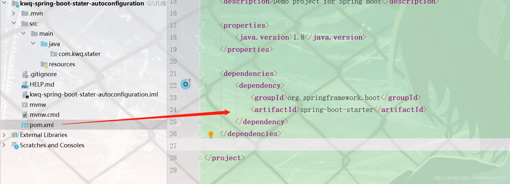Select the .mvn folder label
Screen dimensions: 510x184
pyautogui.click(x=36, y=13)
